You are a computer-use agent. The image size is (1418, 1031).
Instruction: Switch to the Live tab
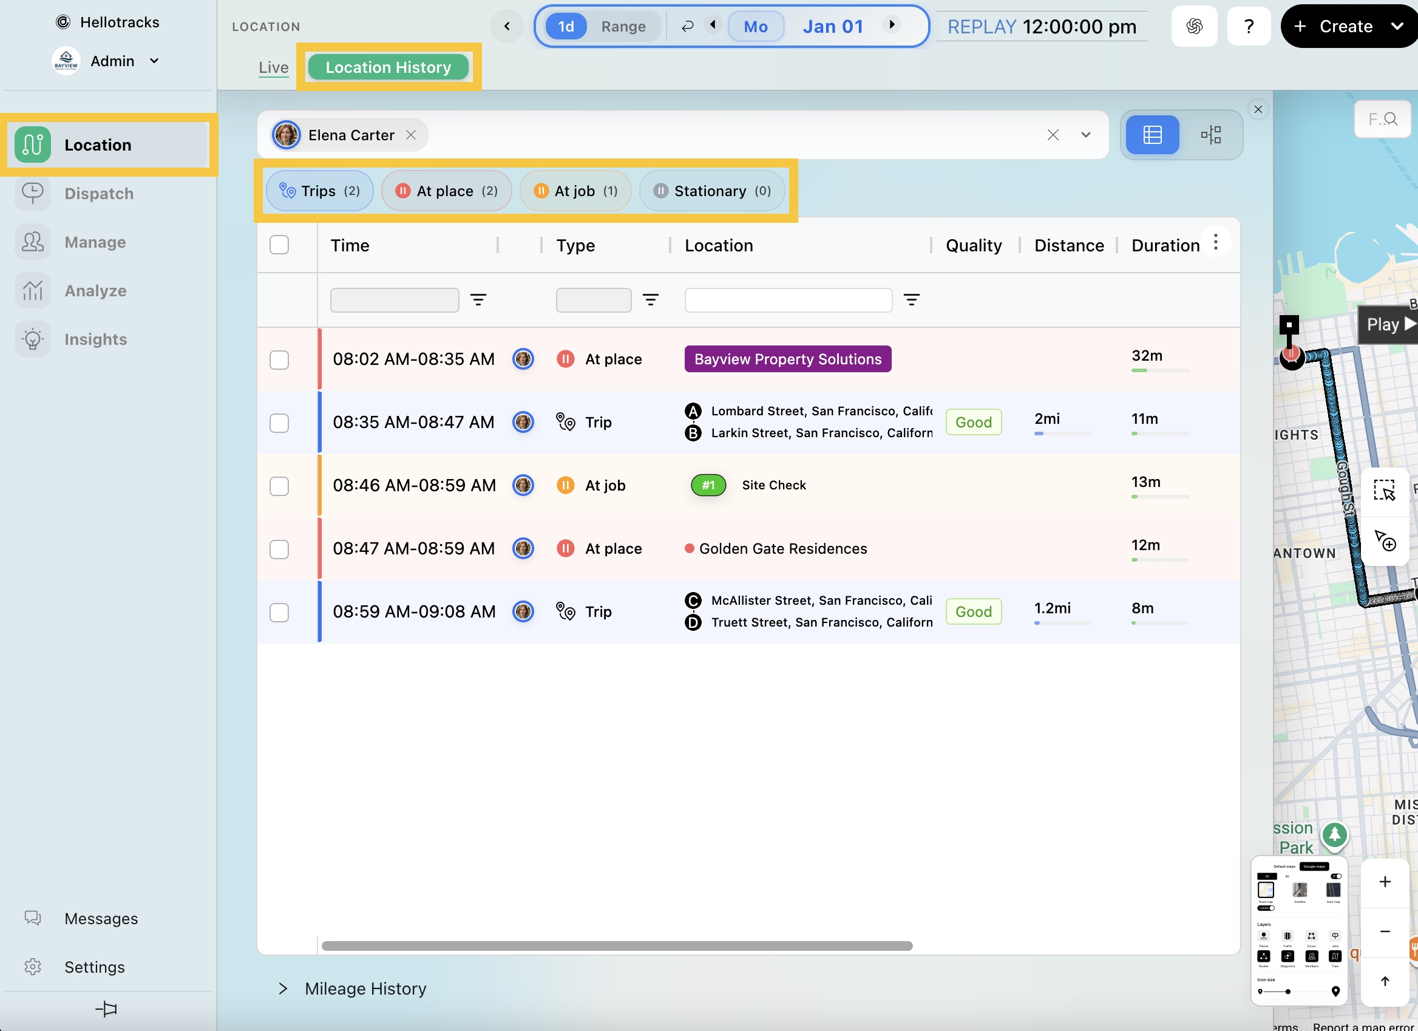(x=273, y=67)
